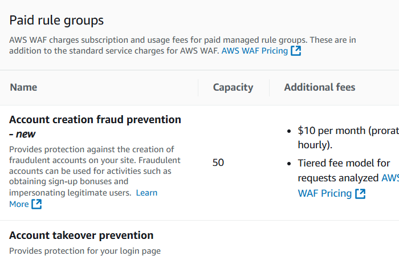
Task: Click the Account creation fraud prevention title
Action: 95,120
